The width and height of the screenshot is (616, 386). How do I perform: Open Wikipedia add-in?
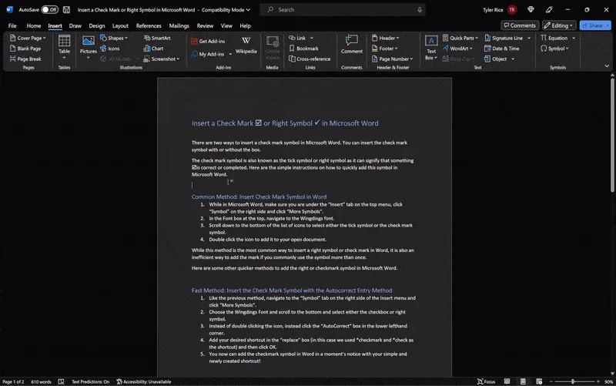tap(246, 45)
